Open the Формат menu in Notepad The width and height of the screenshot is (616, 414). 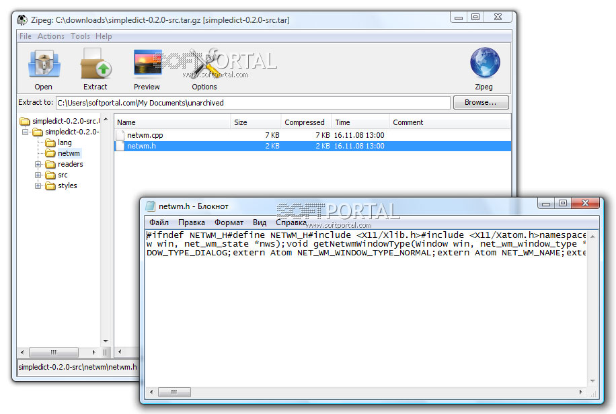click(229, 222)
